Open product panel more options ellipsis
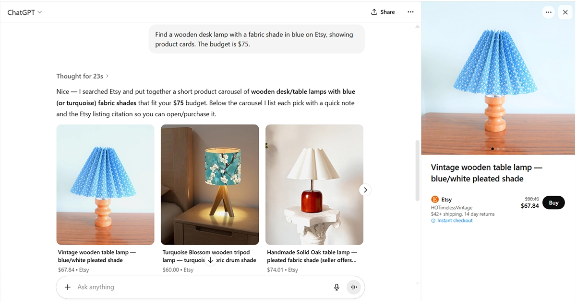This screenshot has width=576, height=302. tap(549, 12)
